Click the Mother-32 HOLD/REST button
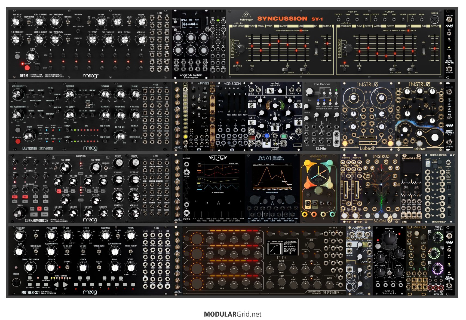 (30, 278)
